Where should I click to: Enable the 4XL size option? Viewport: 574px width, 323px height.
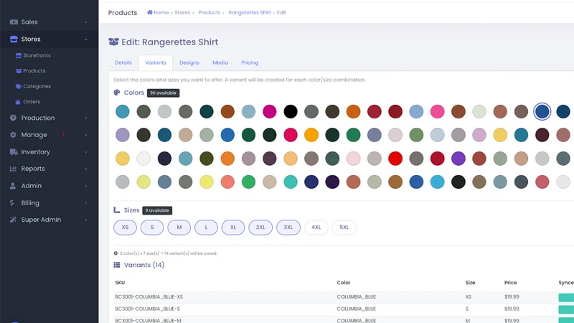pyautogui.click(x=316, y=228)
